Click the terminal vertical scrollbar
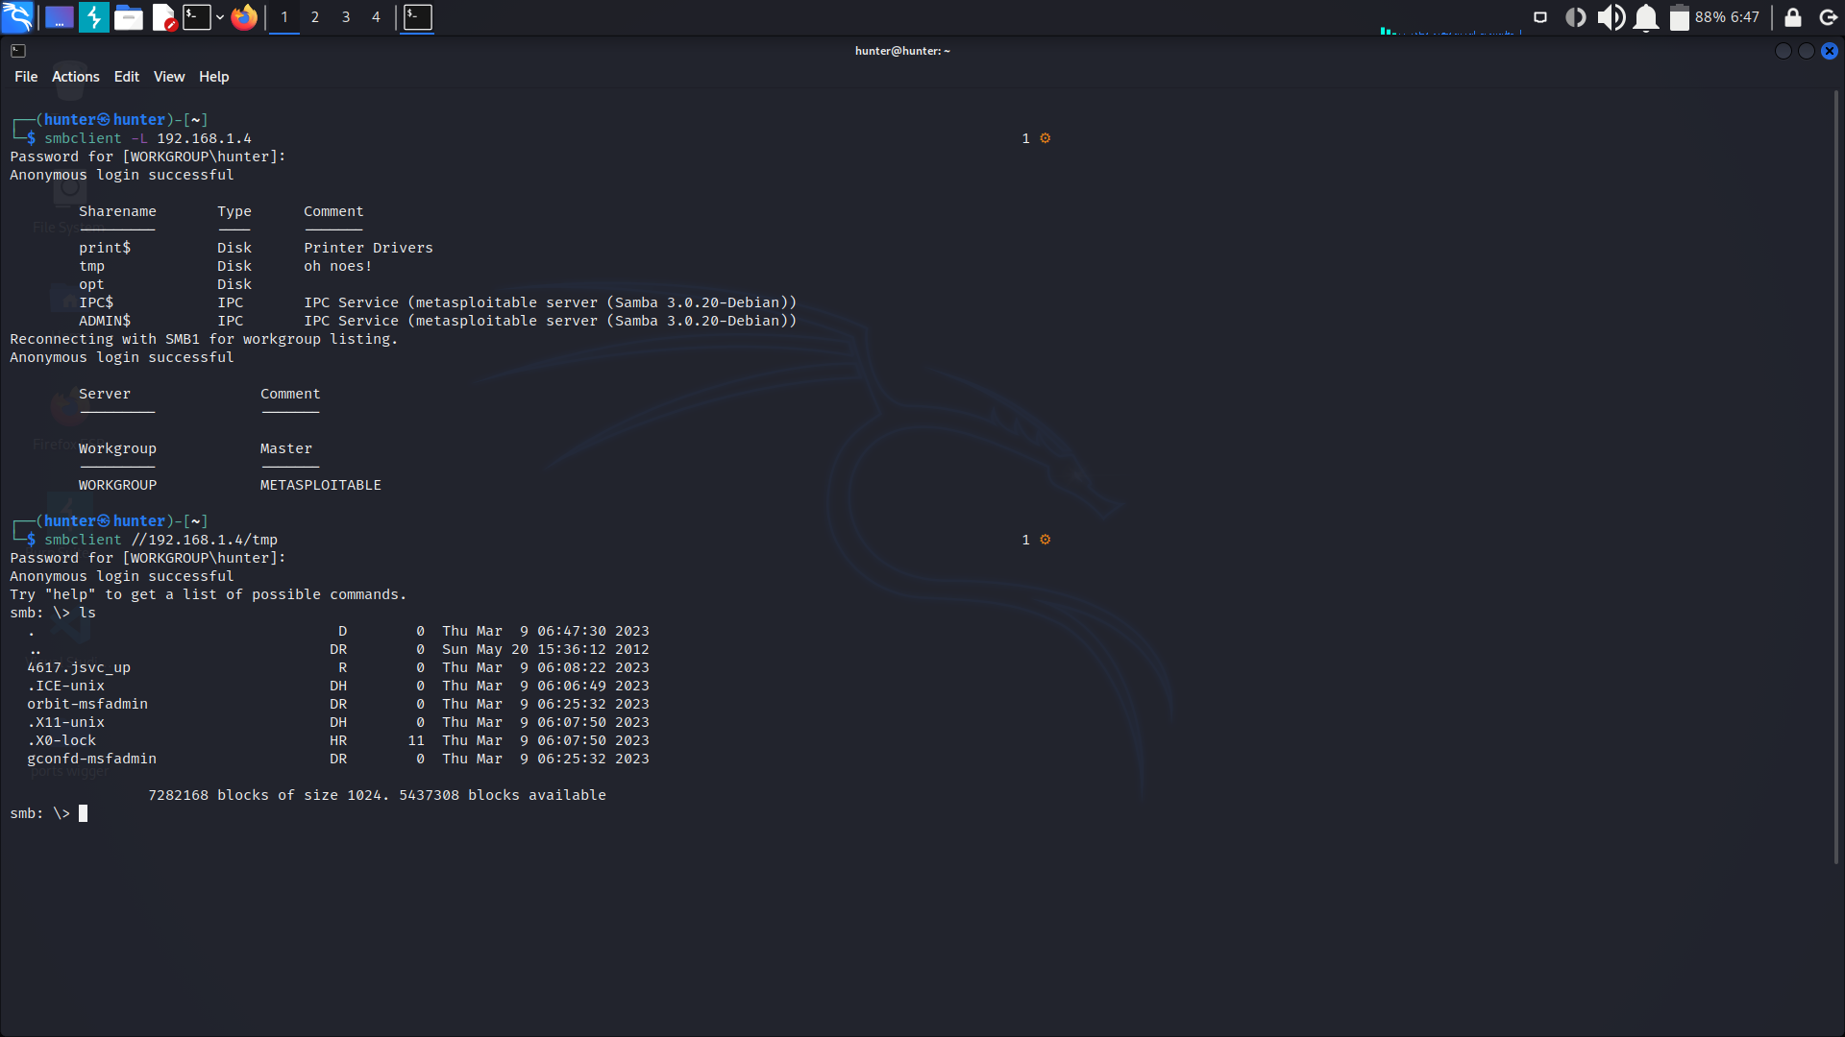 pos(1835,477)
